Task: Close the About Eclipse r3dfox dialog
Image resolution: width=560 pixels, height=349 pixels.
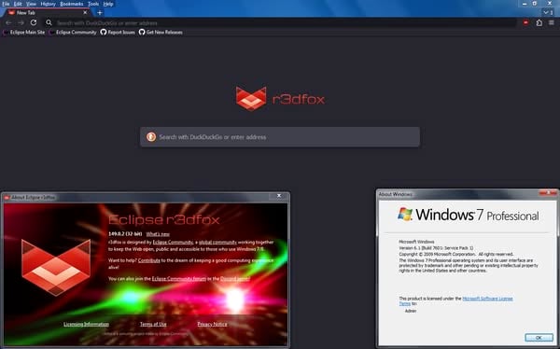Action: (x=279, y=196)
